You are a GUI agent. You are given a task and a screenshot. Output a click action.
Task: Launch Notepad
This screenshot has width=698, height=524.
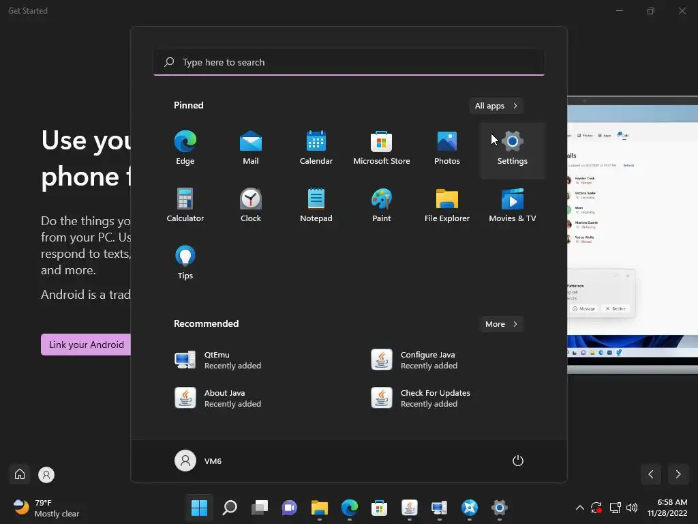point(316,205)
